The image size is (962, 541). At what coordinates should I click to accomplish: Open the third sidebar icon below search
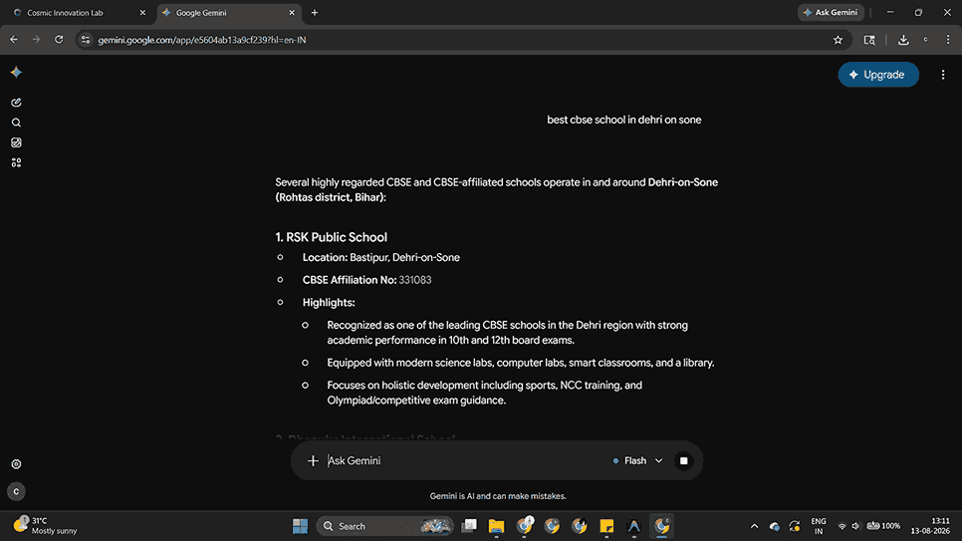pos(16,142)
